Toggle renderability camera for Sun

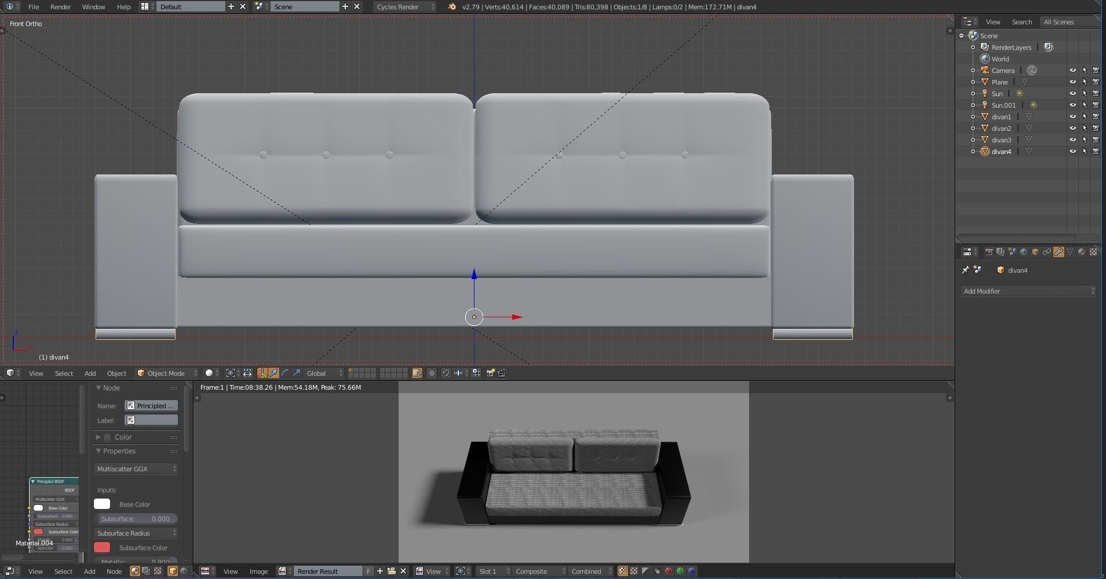point(1096,94)
